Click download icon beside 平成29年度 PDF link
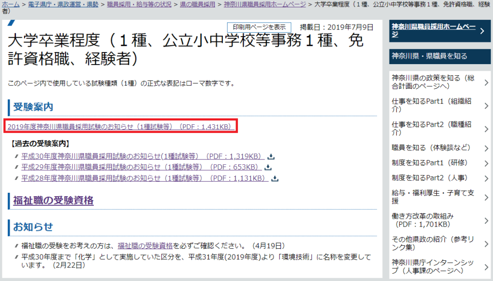Image resolution: width=493 pixels, height=281 pixels. [268, 167]
